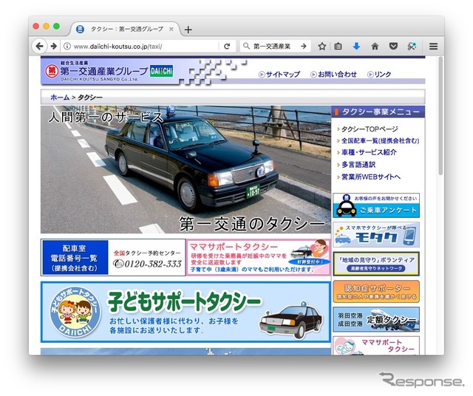Open 地域の見守りボランティア banner
Screen dimensions: 473x396
[376, 264]
